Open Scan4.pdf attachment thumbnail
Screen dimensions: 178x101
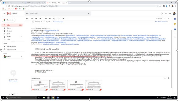(x=93, y=85)
